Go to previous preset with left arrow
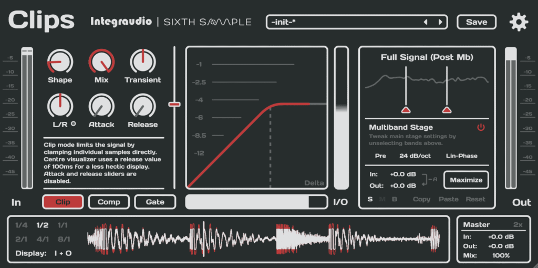Image resolution: width=538 pixels, height=268 pixels. 426,22
